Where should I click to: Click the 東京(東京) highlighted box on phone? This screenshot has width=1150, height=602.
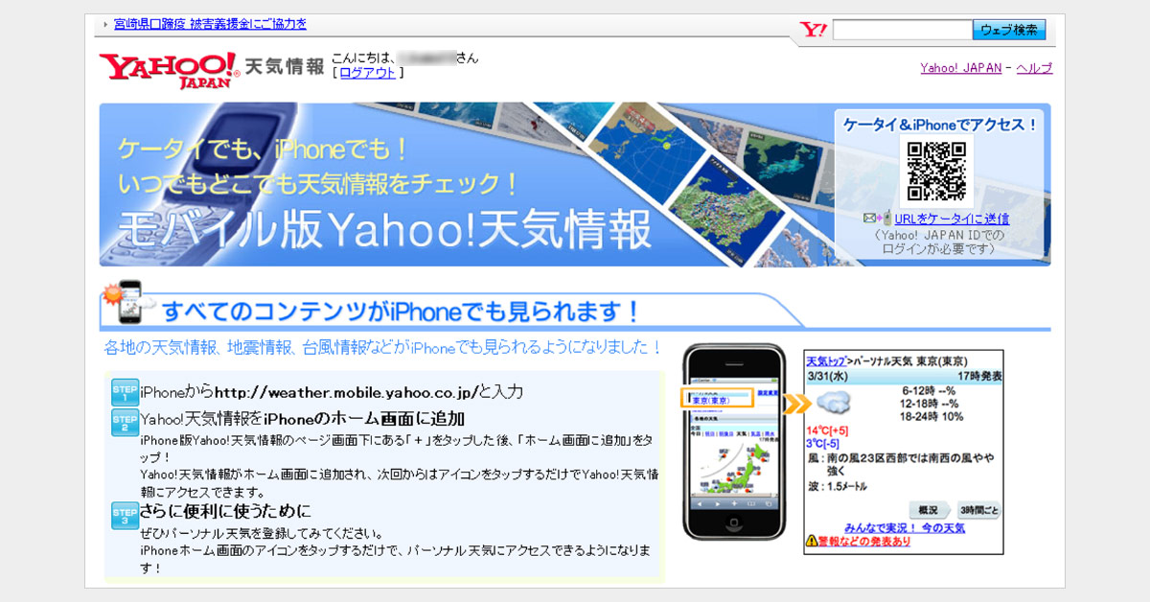[x=717, y=398]
